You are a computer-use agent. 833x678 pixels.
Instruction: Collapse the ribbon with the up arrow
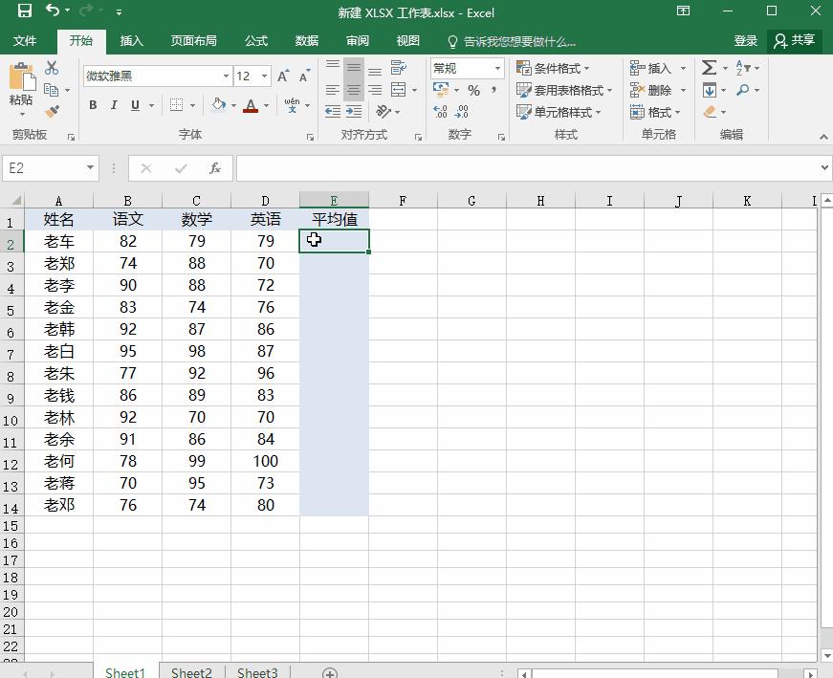coord(823,137)
